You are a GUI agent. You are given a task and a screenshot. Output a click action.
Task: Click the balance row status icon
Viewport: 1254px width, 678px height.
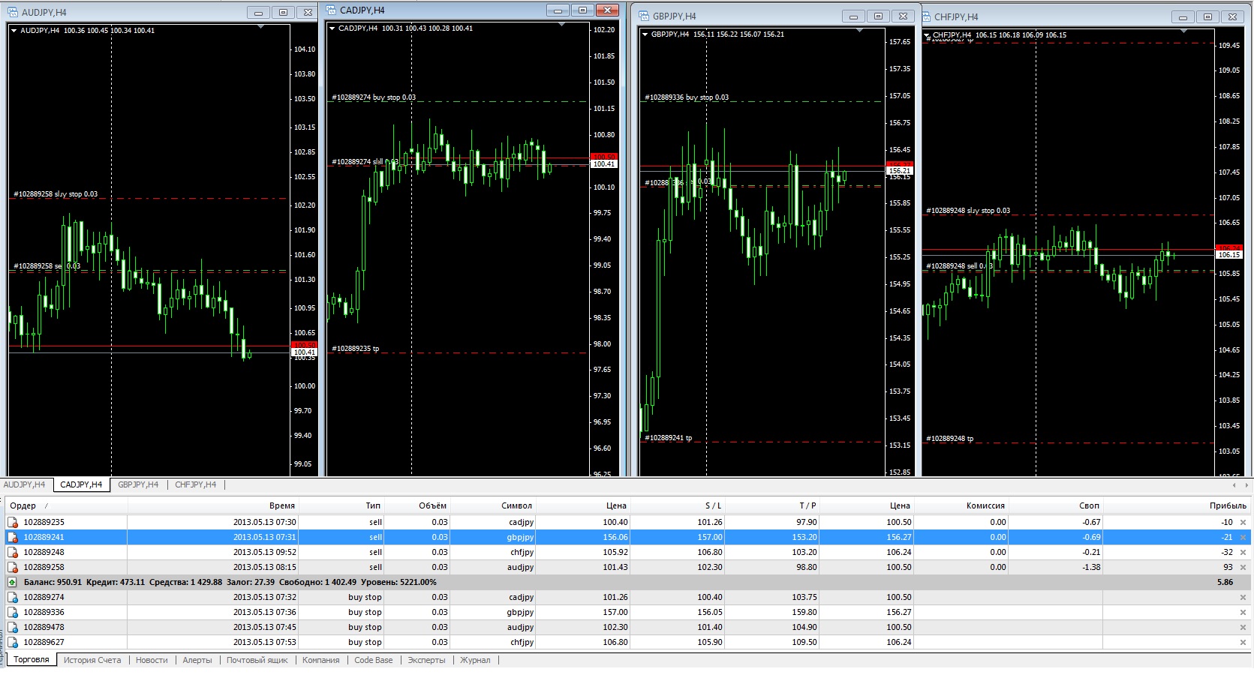pyautogui.click(x=12, y=582)
